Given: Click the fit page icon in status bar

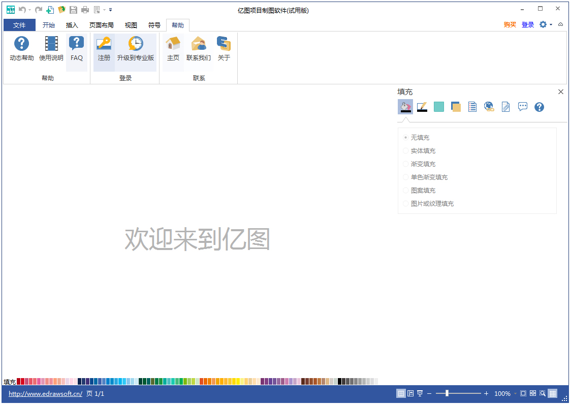Looking at the screenshot, I should (x=523, y=393).
